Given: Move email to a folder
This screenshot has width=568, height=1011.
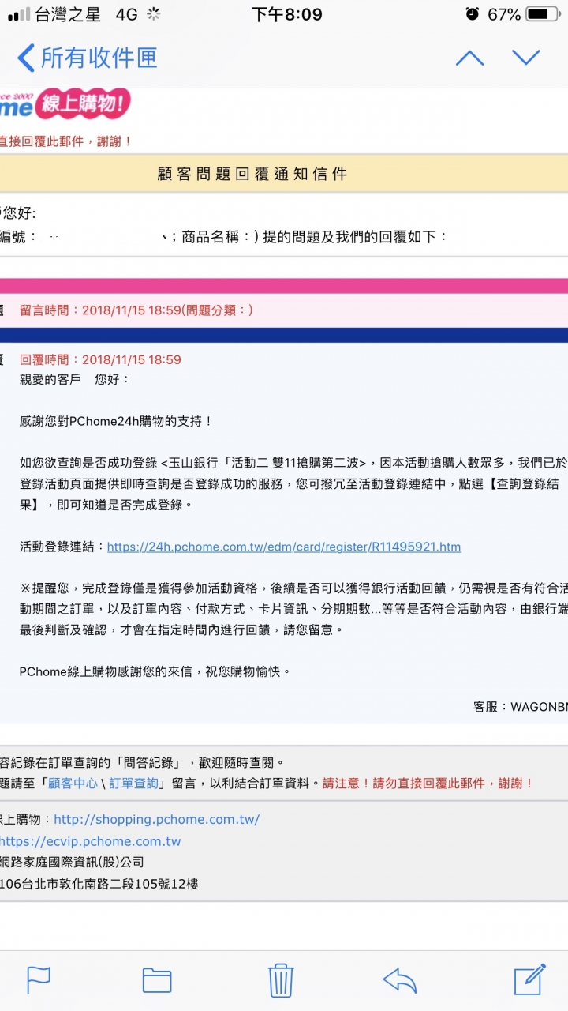Looking at the screenshot, I should click(x=157, y=980).
